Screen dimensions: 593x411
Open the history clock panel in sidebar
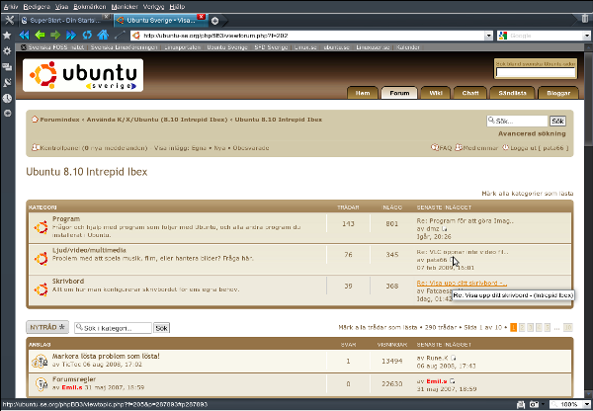click(7, 99)
